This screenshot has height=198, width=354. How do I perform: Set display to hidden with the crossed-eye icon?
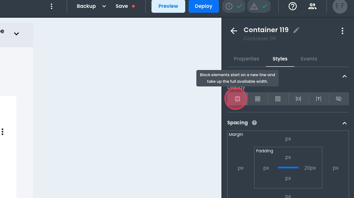[x=339, y=99]
